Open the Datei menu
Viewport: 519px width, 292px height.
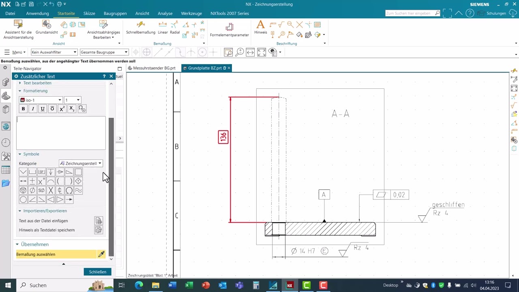pos(10,13)
